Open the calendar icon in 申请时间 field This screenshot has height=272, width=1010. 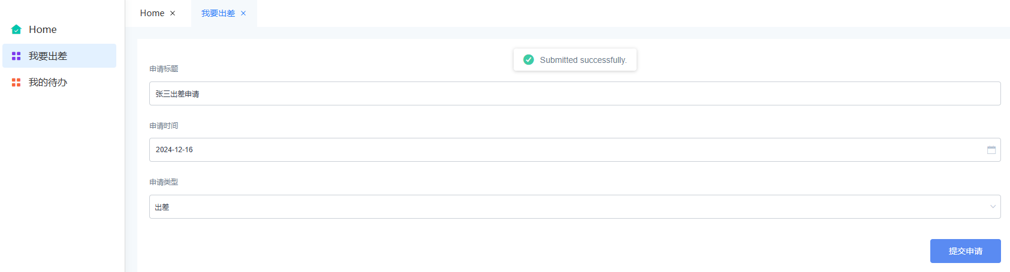[991, 150]
